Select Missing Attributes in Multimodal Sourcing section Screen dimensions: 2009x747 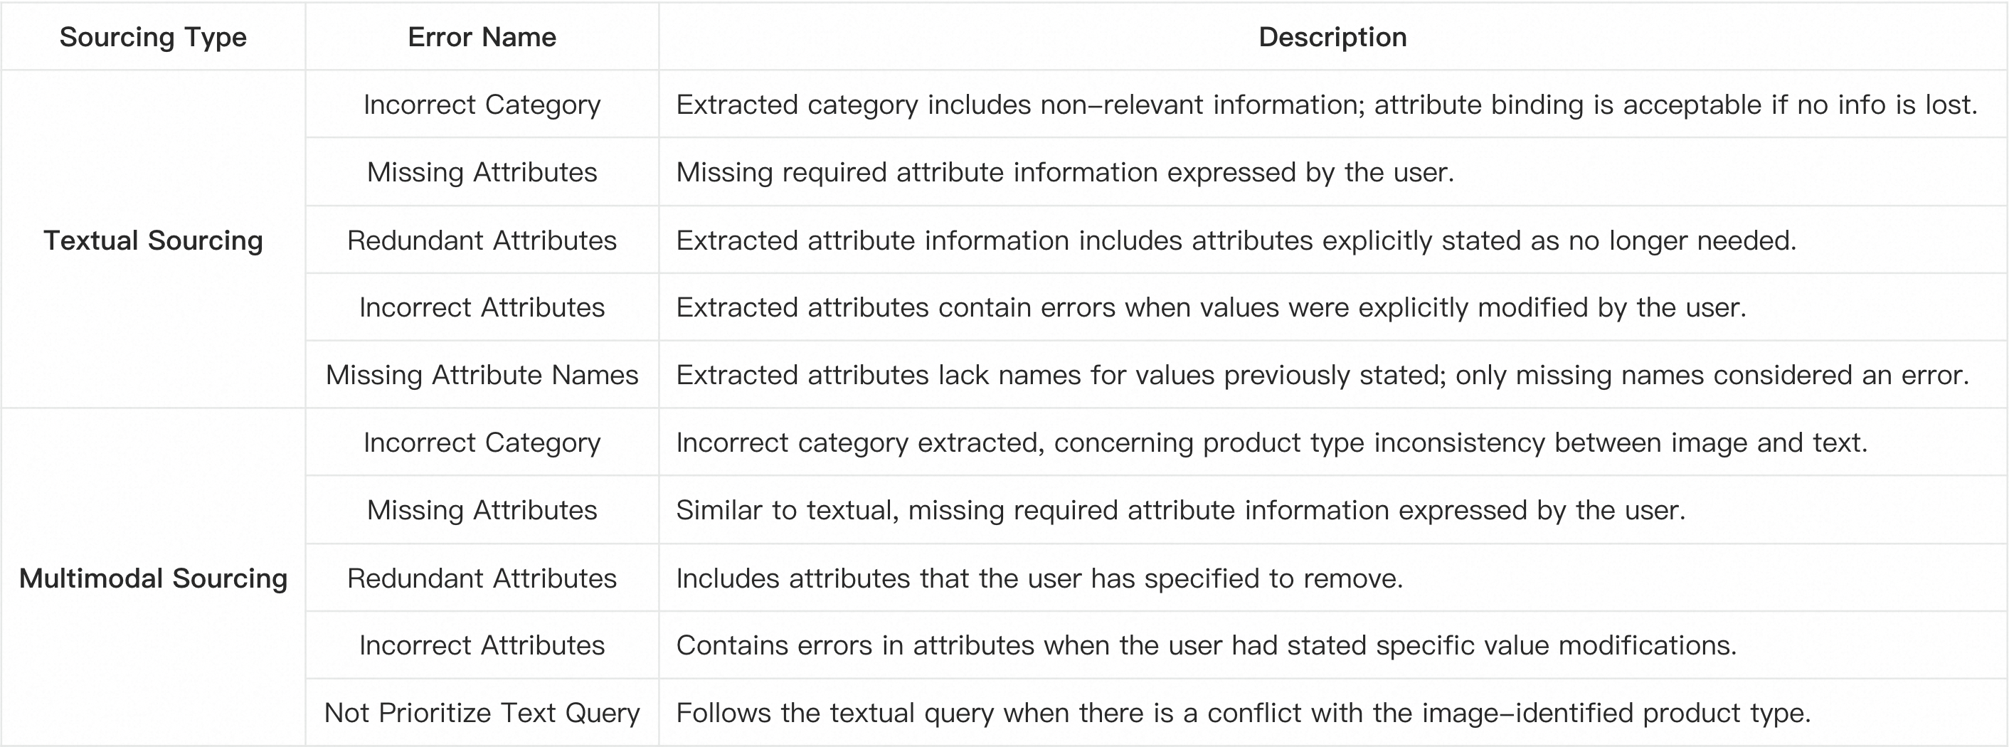(x=482, y=510)
